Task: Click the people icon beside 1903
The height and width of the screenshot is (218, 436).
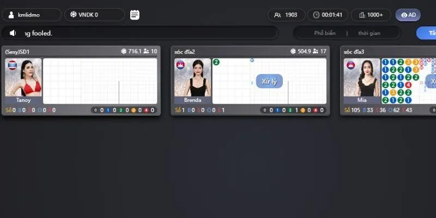Action: click(x=277, y=15)
